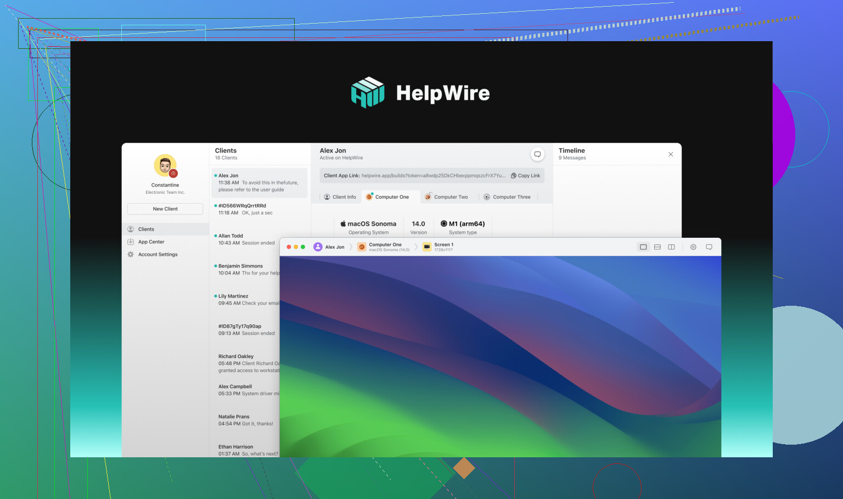Viewport: 843px width, 499px height.
Task: Select Richard Oakley conversation
Action: pos(246,363)
